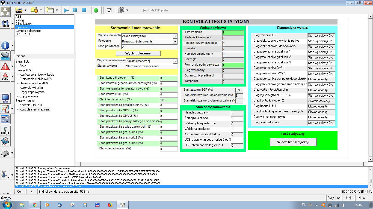Click the log panel vertical scrollbar thumb

[370, 181]
